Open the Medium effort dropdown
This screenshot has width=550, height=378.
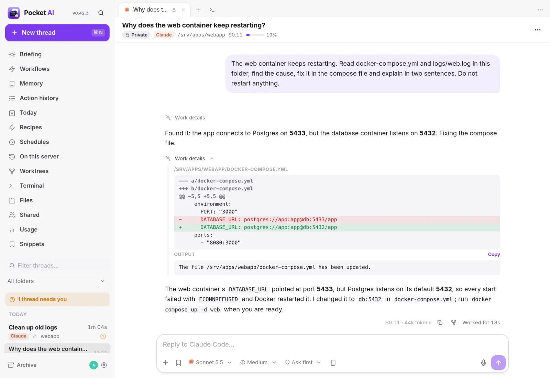[x=258, y=363]
